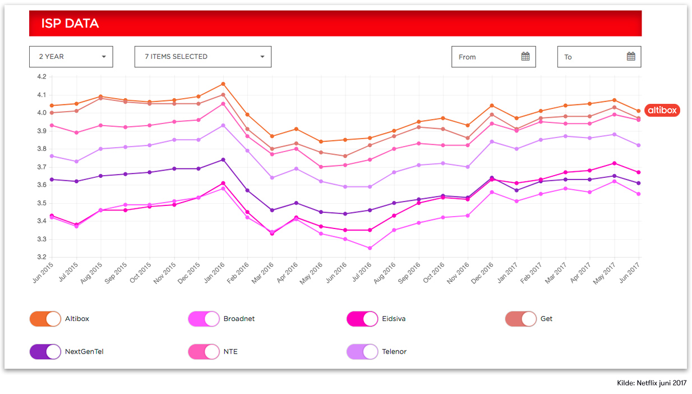Image resolution: width=692 pixels, height=394 pixels.
Task: Click the red Altibox badge beside the chart
Action: 662,111
